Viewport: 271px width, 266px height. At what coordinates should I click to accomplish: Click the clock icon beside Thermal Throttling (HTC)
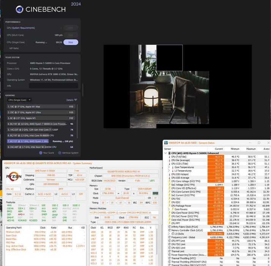point(169,258)
